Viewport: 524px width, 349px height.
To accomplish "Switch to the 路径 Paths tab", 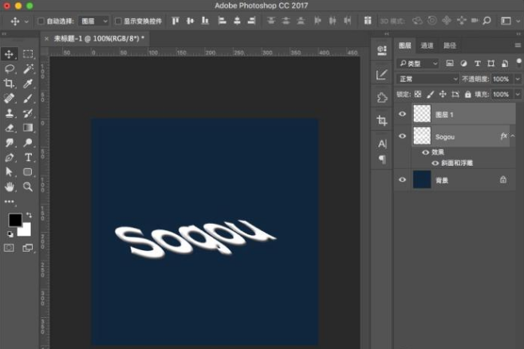I will pyautogui.click(x=450, y=45).
